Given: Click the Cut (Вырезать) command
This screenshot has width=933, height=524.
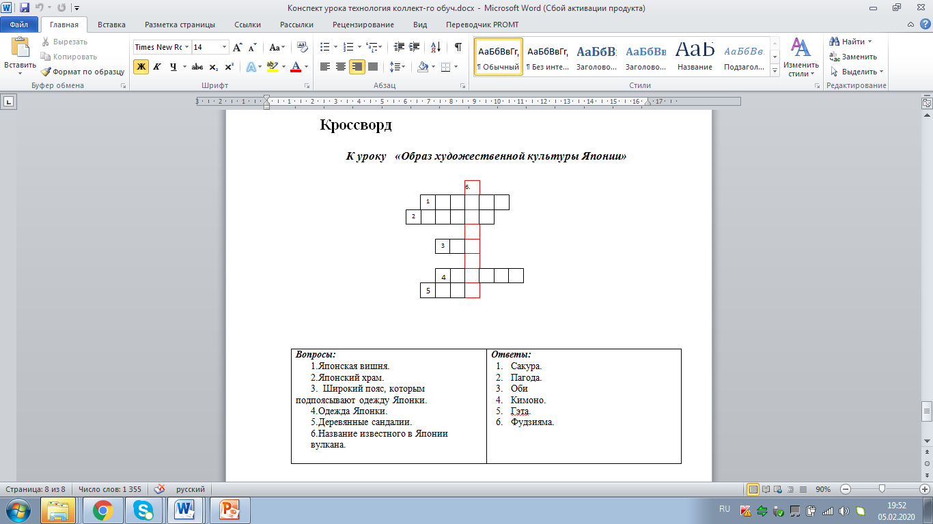Looking at the screenshot, I should tap(64, 42).
